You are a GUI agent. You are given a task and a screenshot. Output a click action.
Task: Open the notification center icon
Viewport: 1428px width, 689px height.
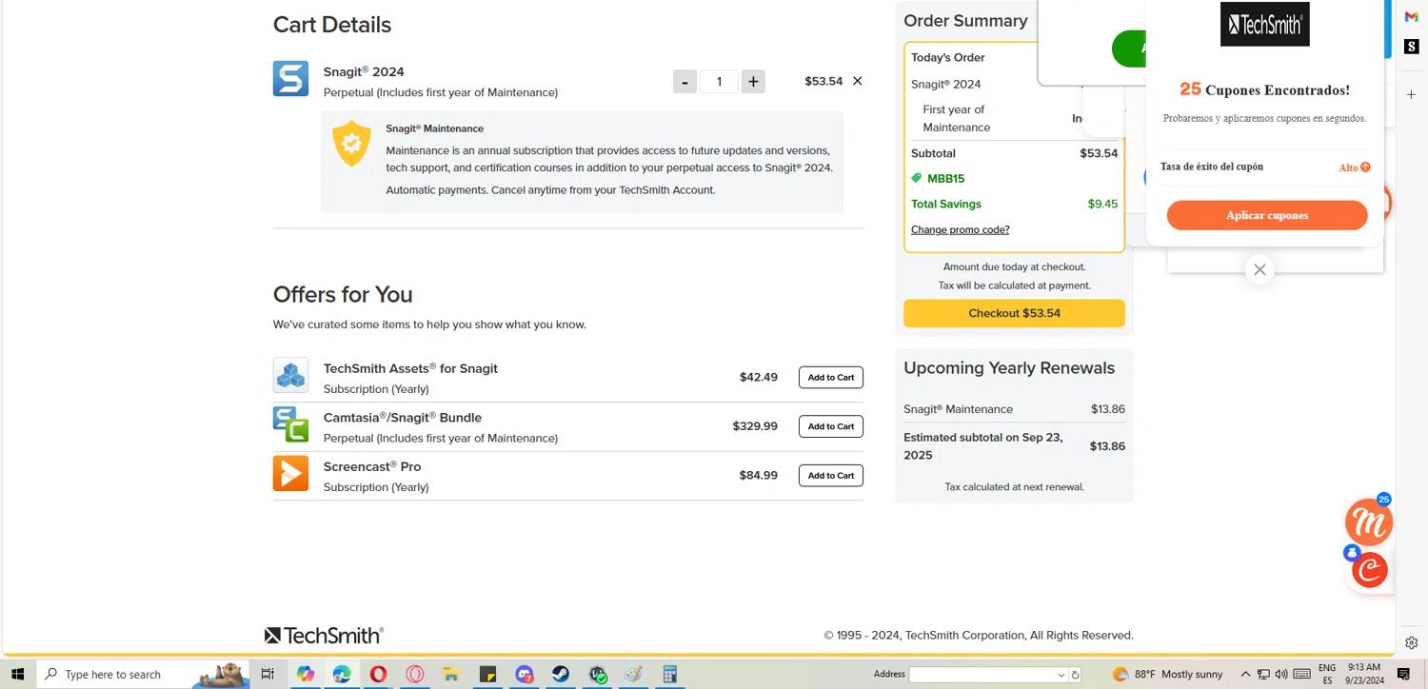[x=1404, y=674]
